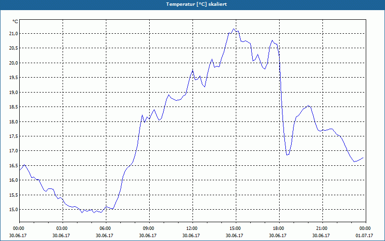Click the °C unit label
385x241 pixels.
(x=15, y=22)
